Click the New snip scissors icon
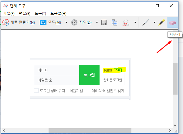 5,22
